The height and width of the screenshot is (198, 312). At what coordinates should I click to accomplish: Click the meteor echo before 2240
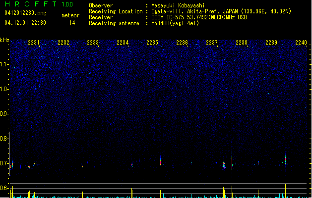pos(286,159)
